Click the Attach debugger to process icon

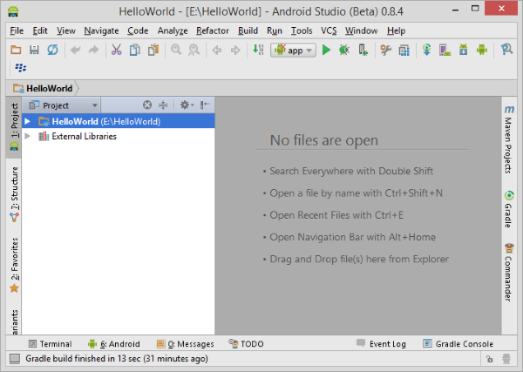(363, 50)
